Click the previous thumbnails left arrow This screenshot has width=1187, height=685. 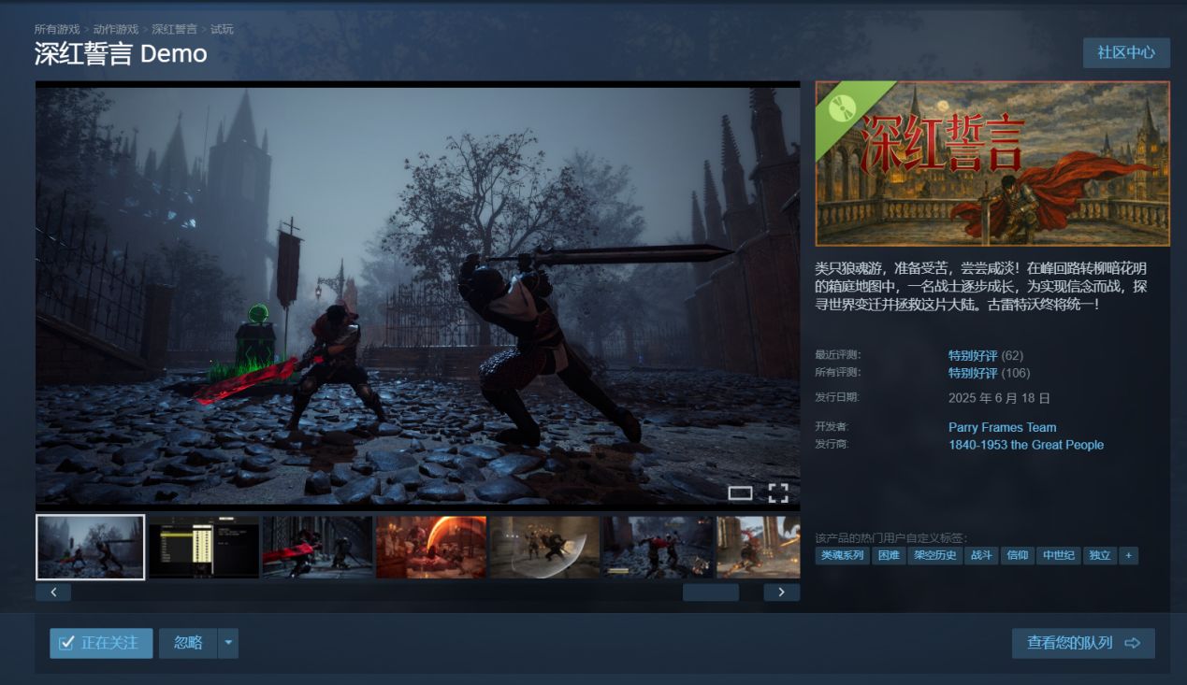coord(53,592)
